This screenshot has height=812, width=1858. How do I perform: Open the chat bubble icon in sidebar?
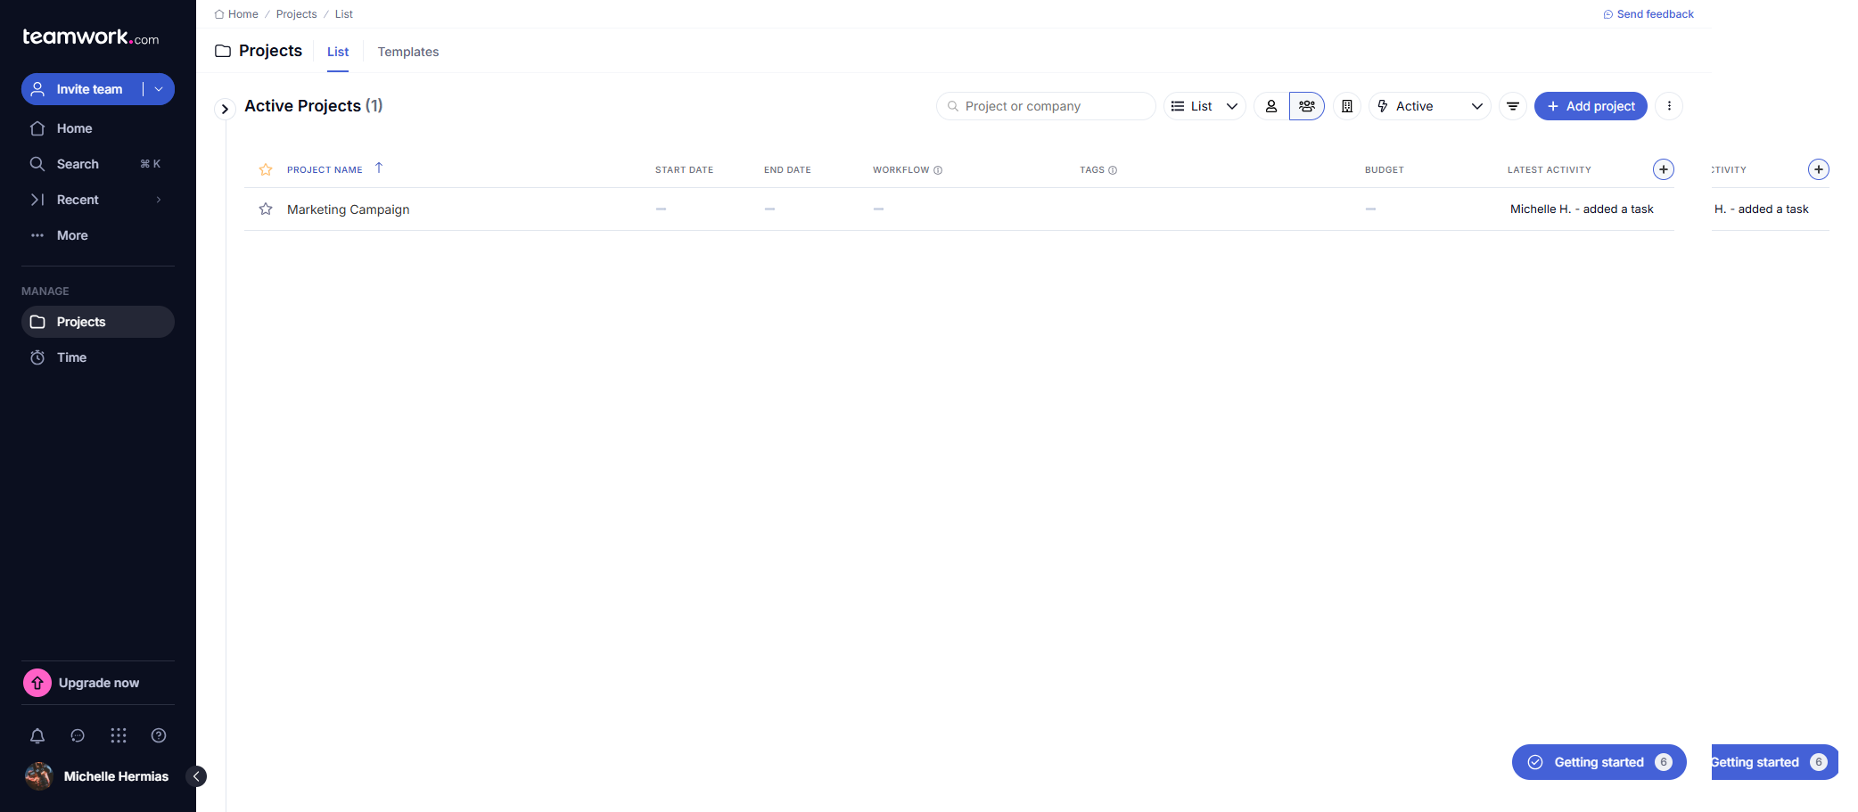click(78, 735)
